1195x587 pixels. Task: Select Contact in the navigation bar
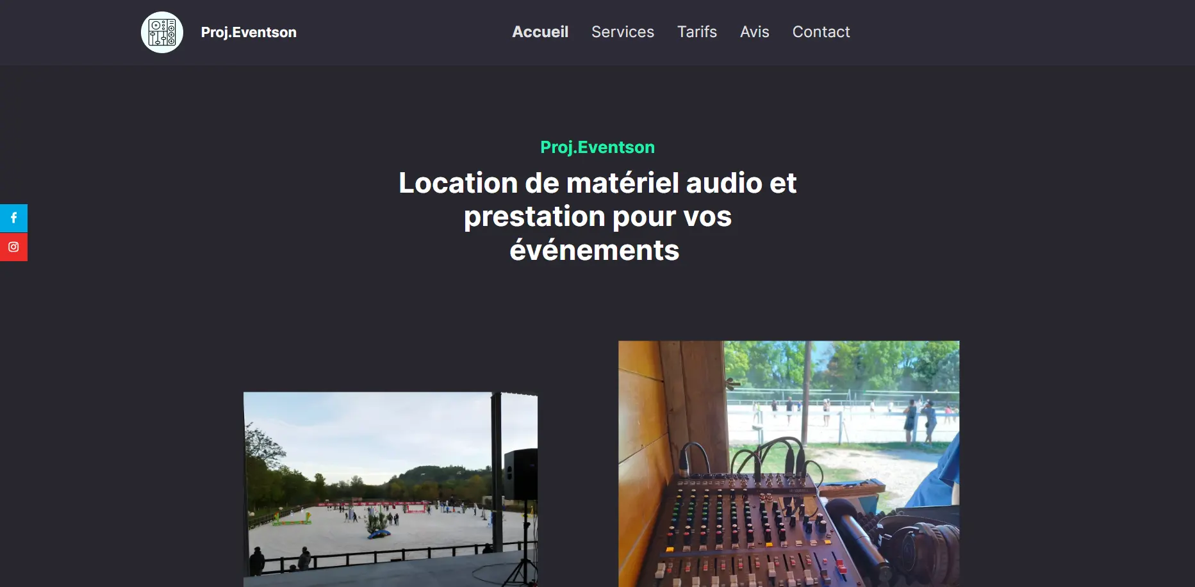point(821,32)
